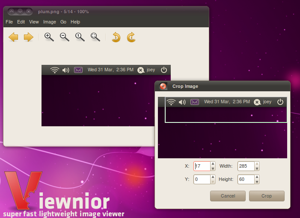
Task: Click the zoom in magnifier icon
Action: click(49, 37)
